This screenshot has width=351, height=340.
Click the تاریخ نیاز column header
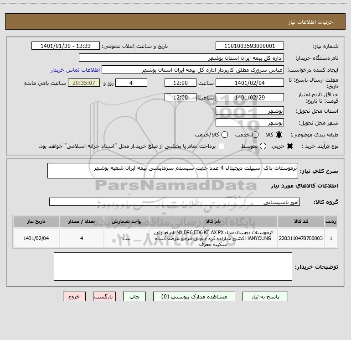(36, 221)
